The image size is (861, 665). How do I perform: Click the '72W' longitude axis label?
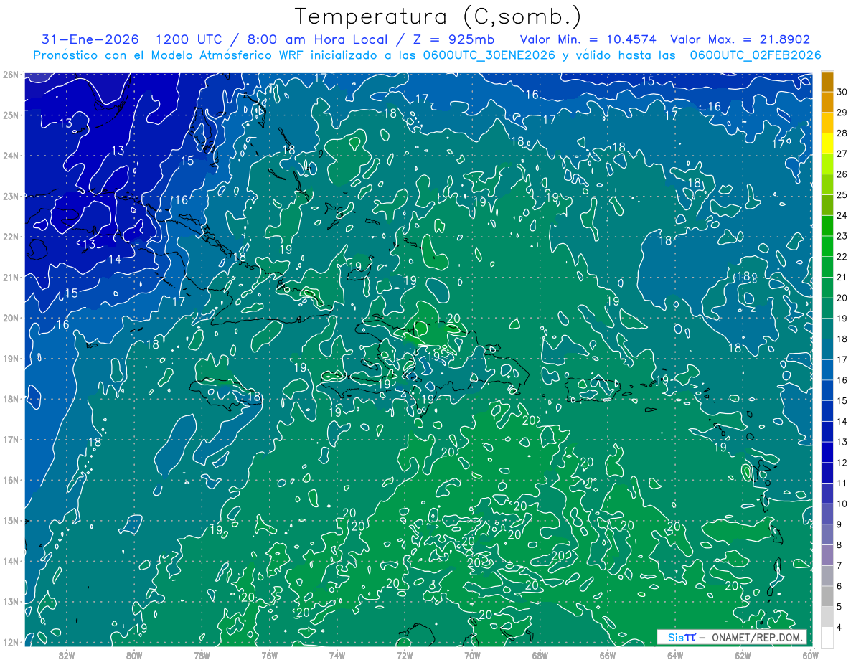(x=405, y=654)
